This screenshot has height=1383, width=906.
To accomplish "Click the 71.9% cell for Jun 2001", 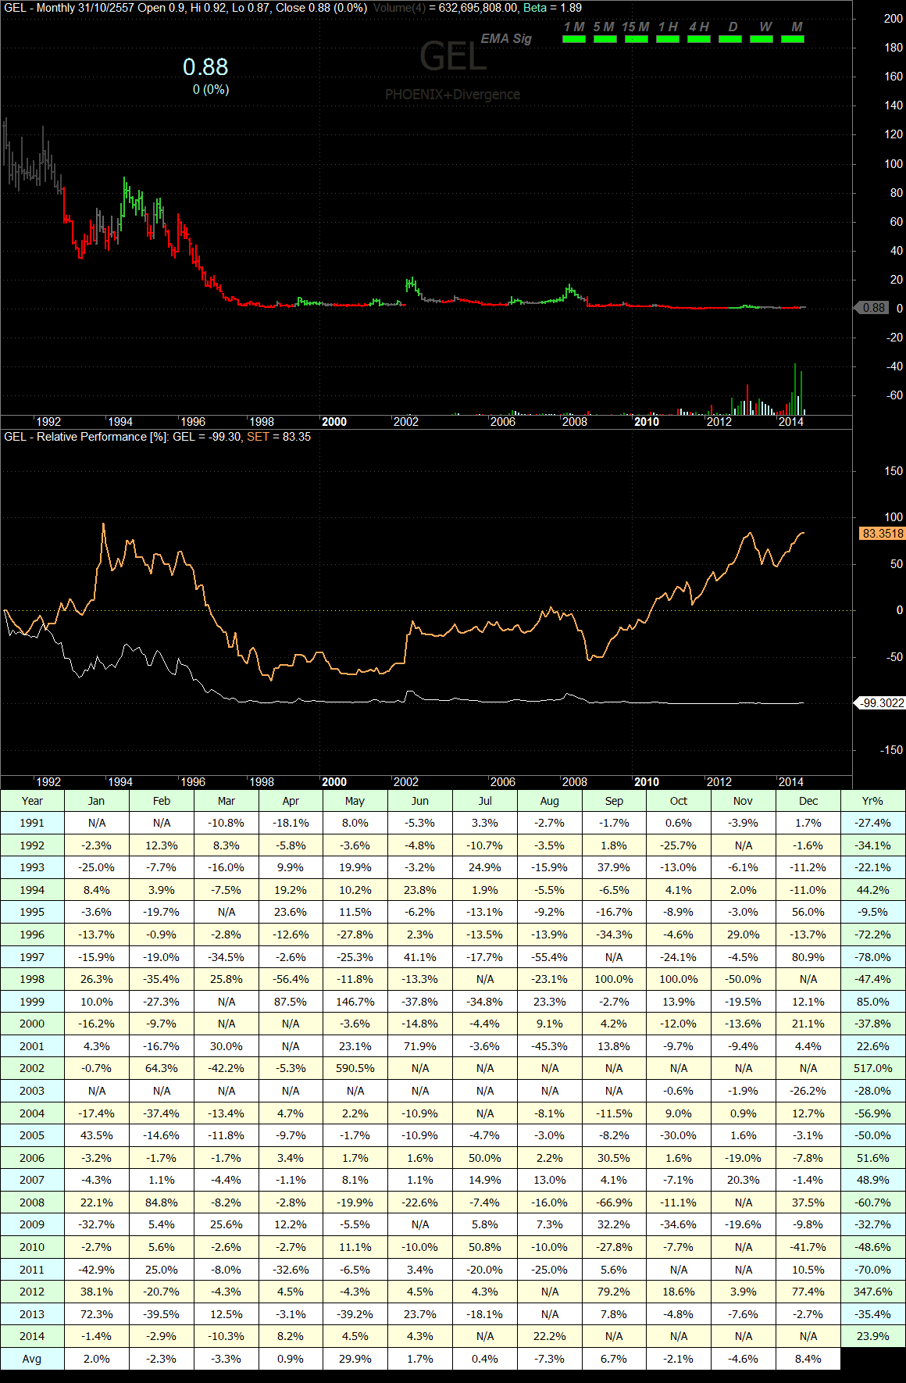I will [x=420, y=1046].
